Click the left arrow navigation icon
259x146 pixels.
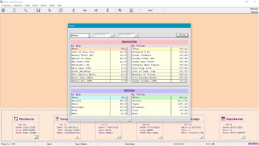(x=85, y=10)
